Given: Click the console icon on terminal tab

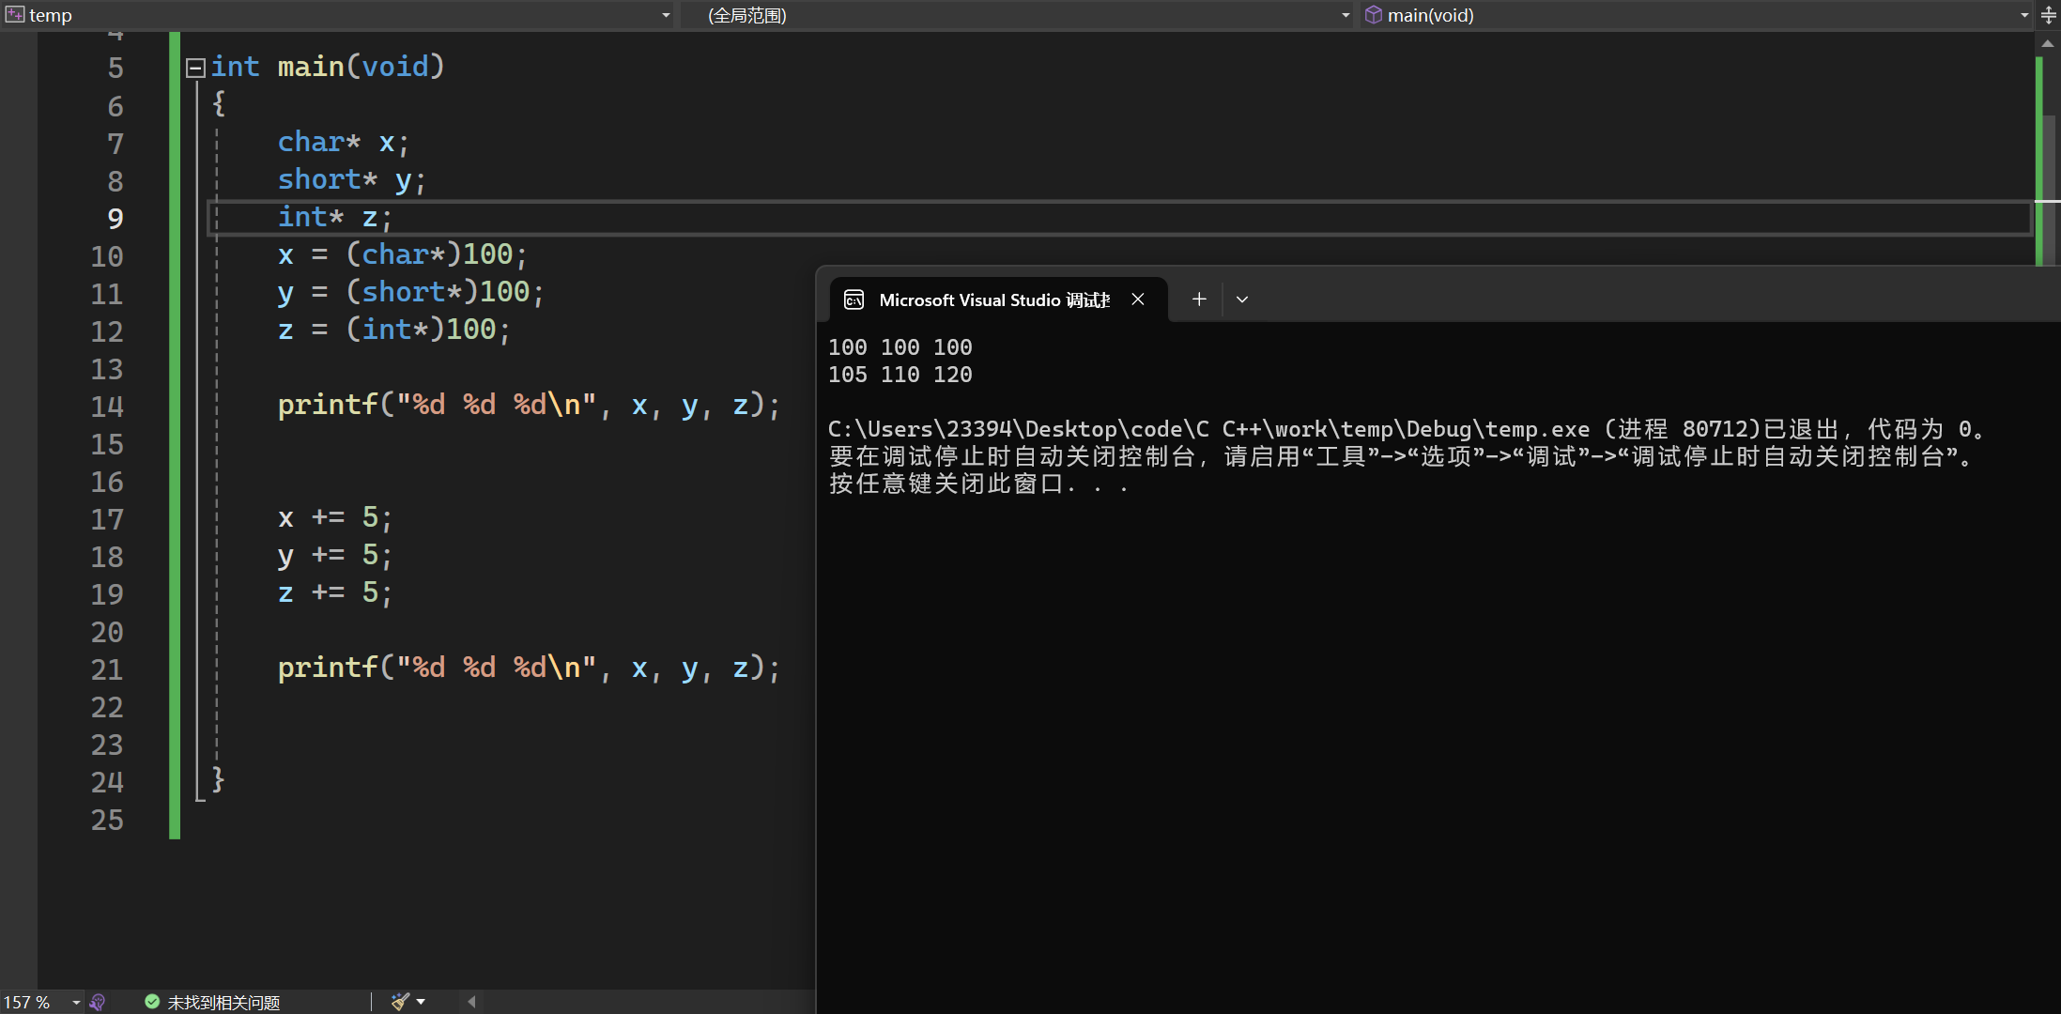Looking at the screenshot, I should point(854,300).
